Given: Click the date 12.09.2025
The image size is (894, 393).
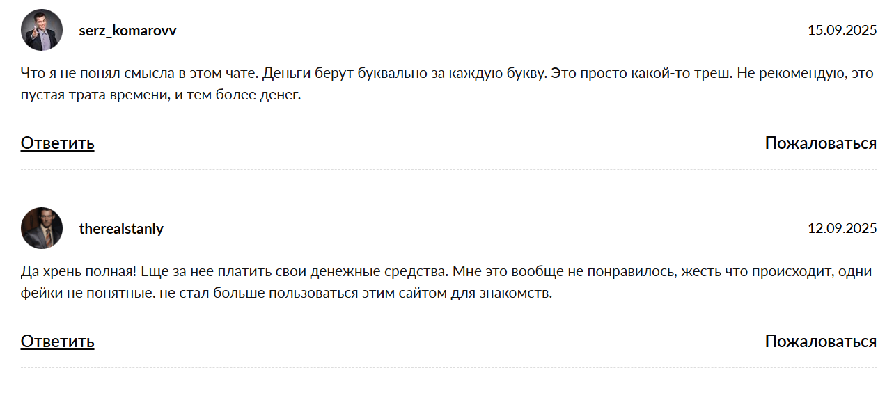Looking at the screenshot, I should (842, 229).
